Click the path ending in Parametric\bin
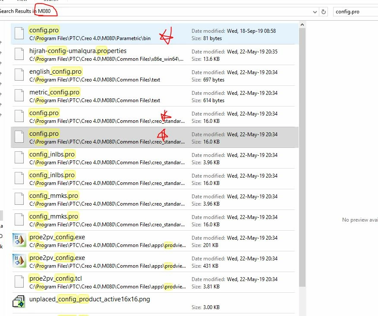Screen dimensions: 378x316 click(90, 38)
